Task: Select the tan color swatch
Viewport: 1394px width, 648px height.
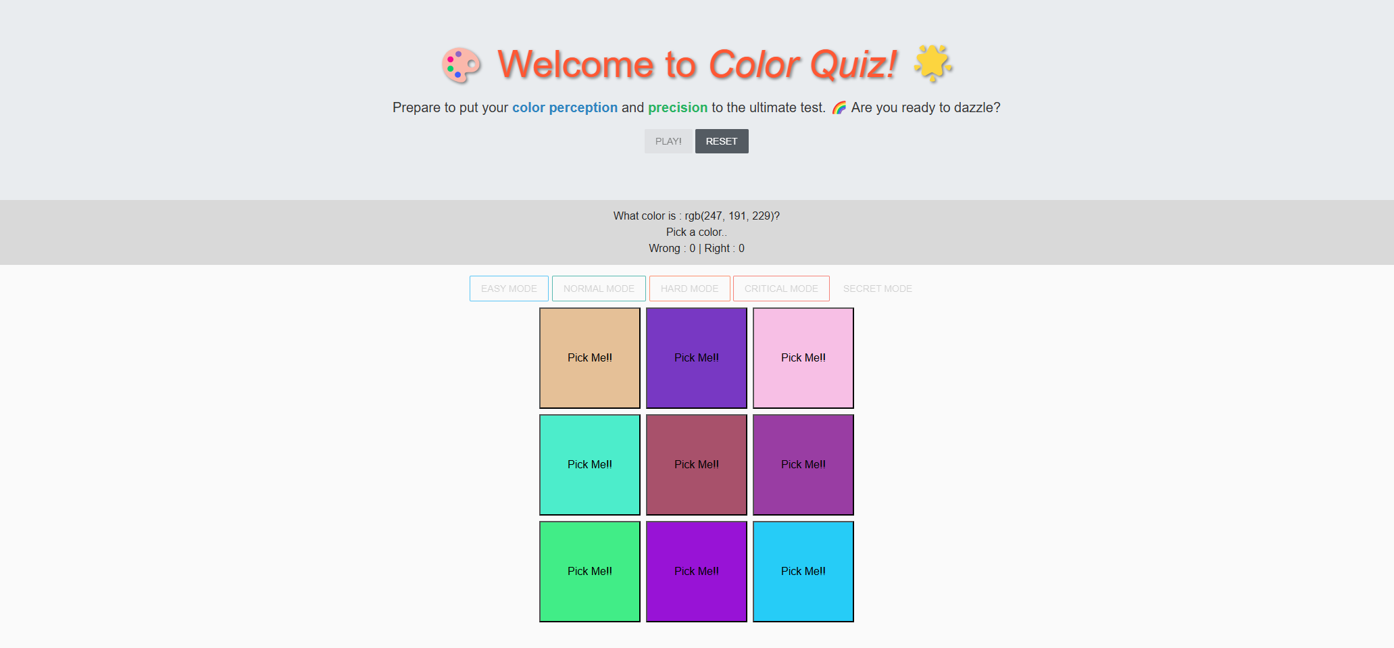Action: click(589, 357)
